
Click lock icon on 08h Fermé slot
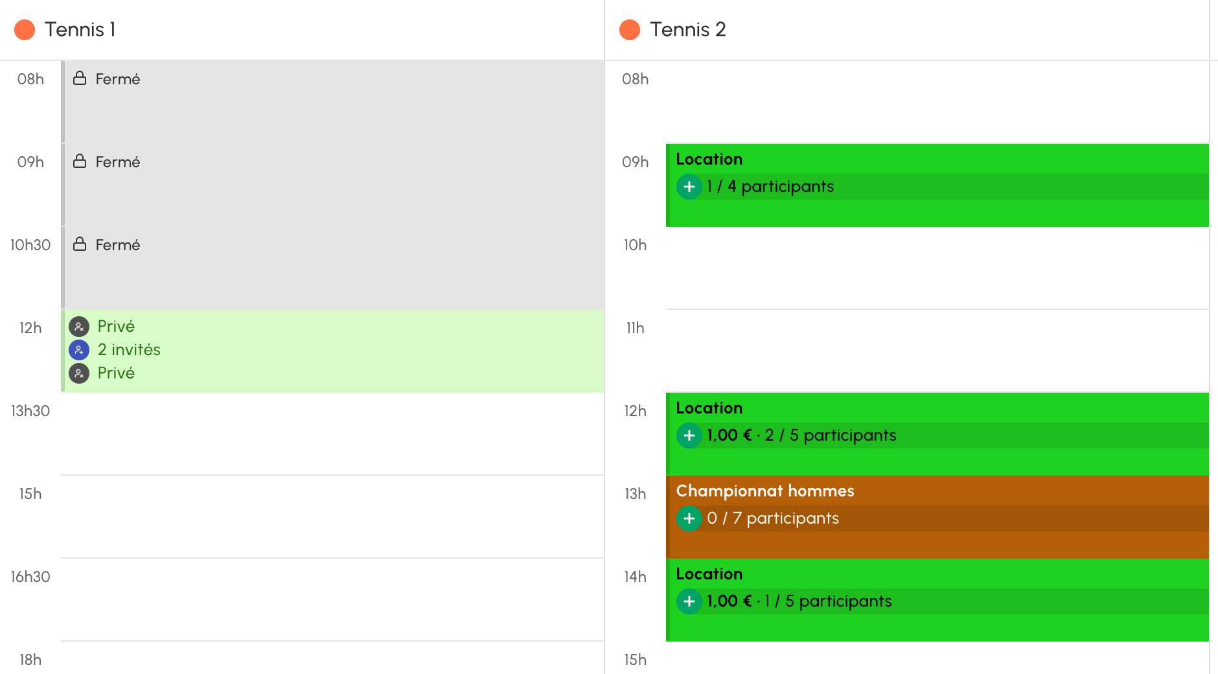80,78
